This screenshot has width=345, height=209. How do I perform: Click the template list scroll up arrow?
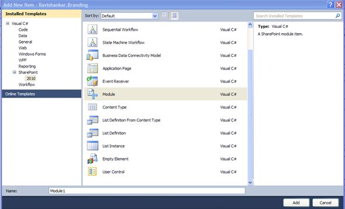250,25
